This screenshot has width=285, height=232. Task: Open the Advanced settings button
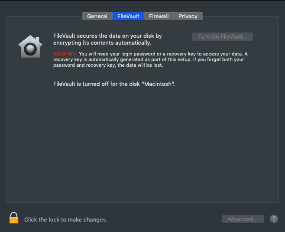coord(243,219)
